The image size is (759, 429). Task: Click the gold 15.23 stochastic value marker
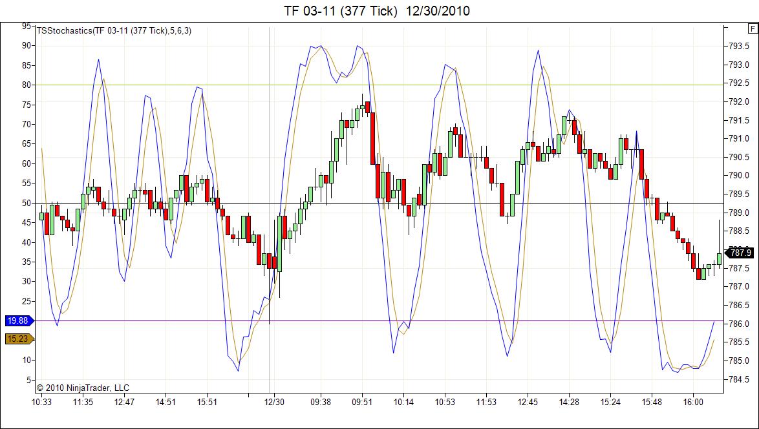pyautogui.click(x=19, y=339)
